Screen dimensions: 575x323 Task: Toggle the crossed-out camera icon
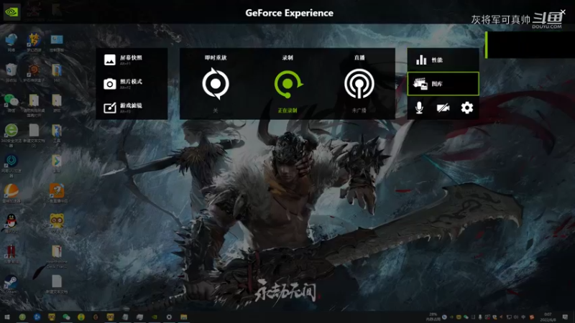pos(443,108)
